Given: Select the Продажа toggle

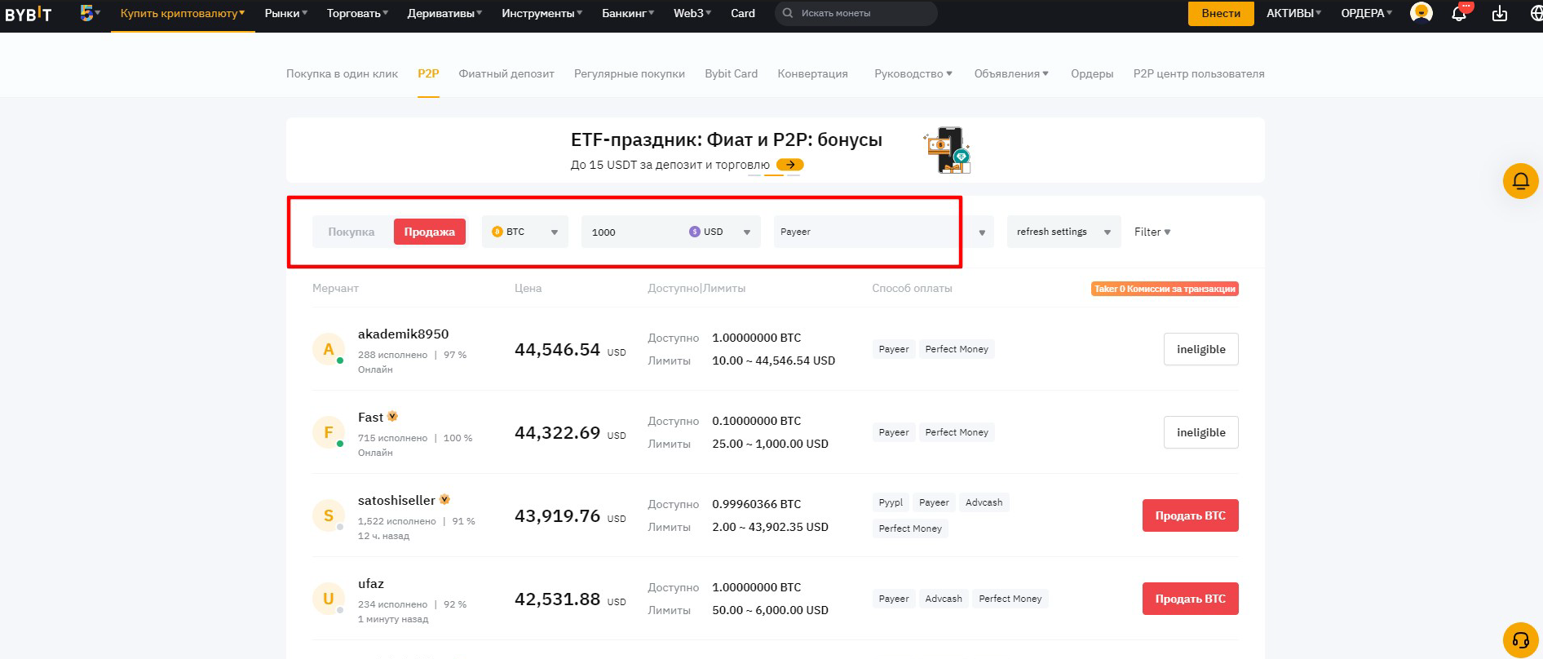Looking at the screenshot, I should coord(430,232).
